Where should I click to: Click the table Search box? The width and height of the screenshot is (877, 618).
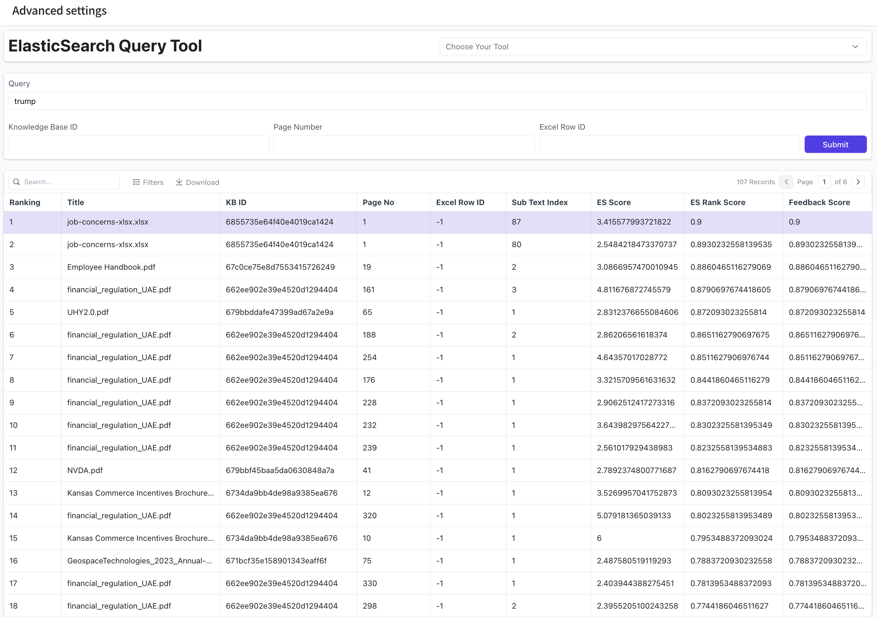(69, 182)
